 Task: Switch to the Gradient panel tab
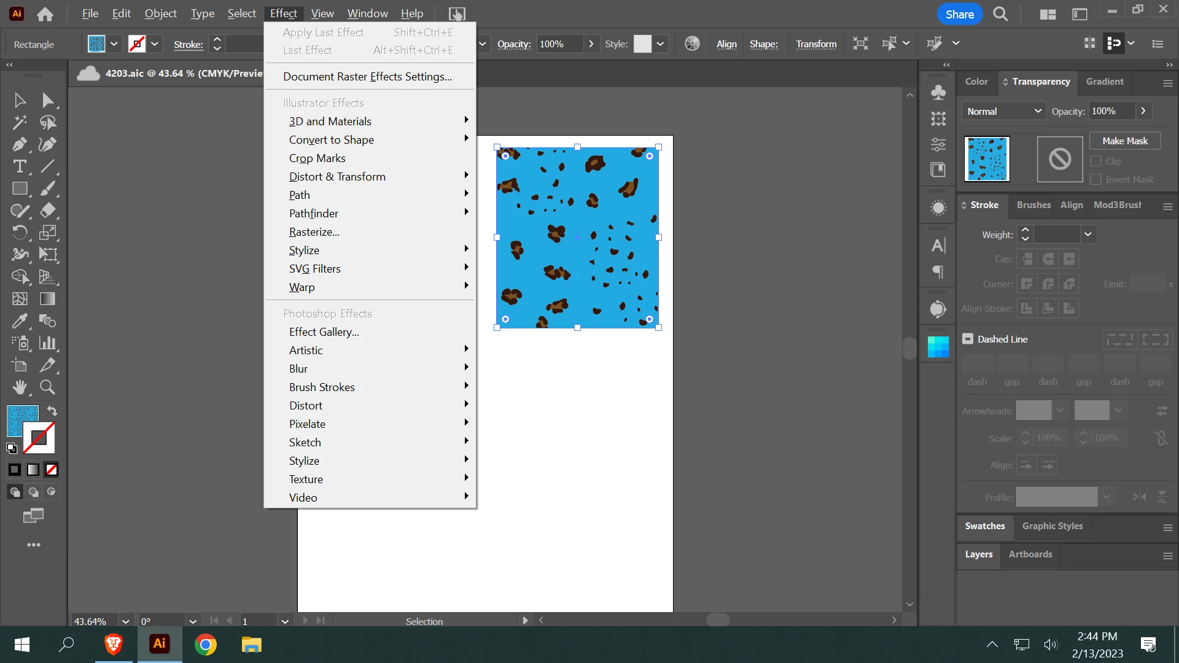(x=1104, y=82)
